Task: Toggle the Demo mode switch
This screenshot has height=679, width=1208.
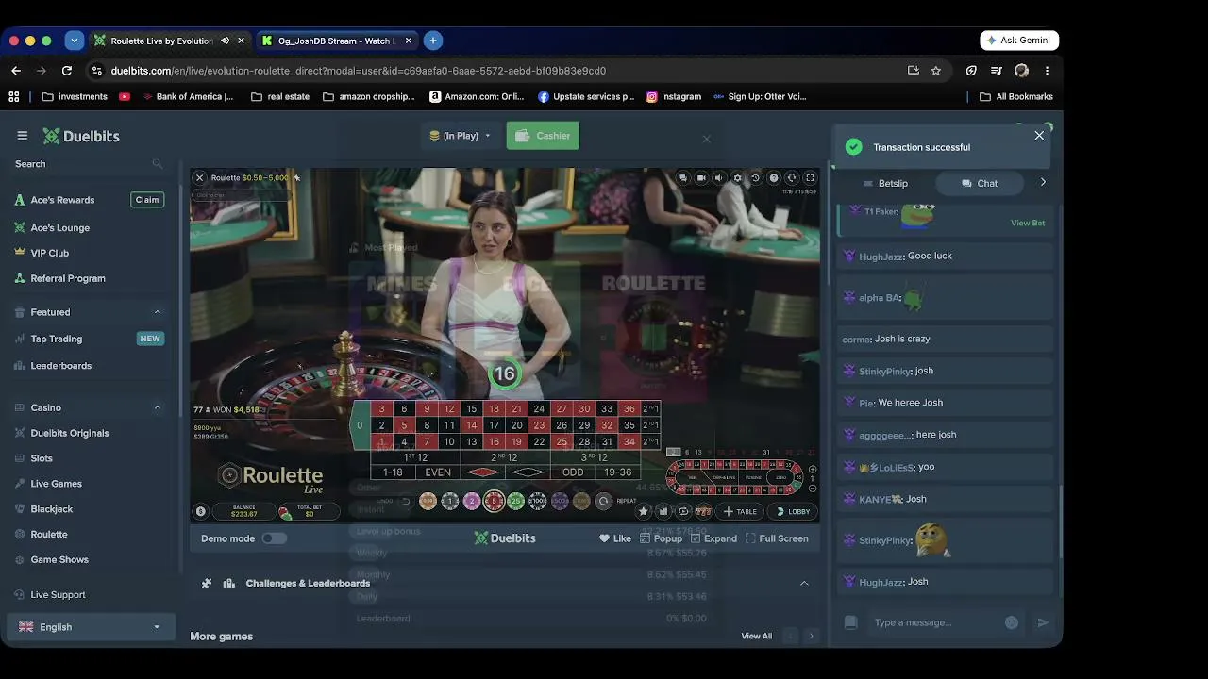Action: [x=274, y=538]
